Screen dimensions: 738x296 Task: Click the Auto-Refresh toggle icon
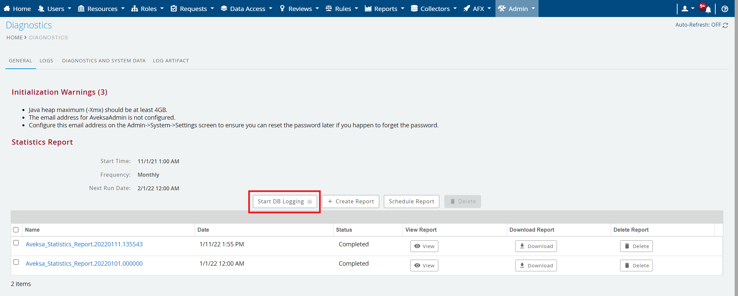(725, 25)
